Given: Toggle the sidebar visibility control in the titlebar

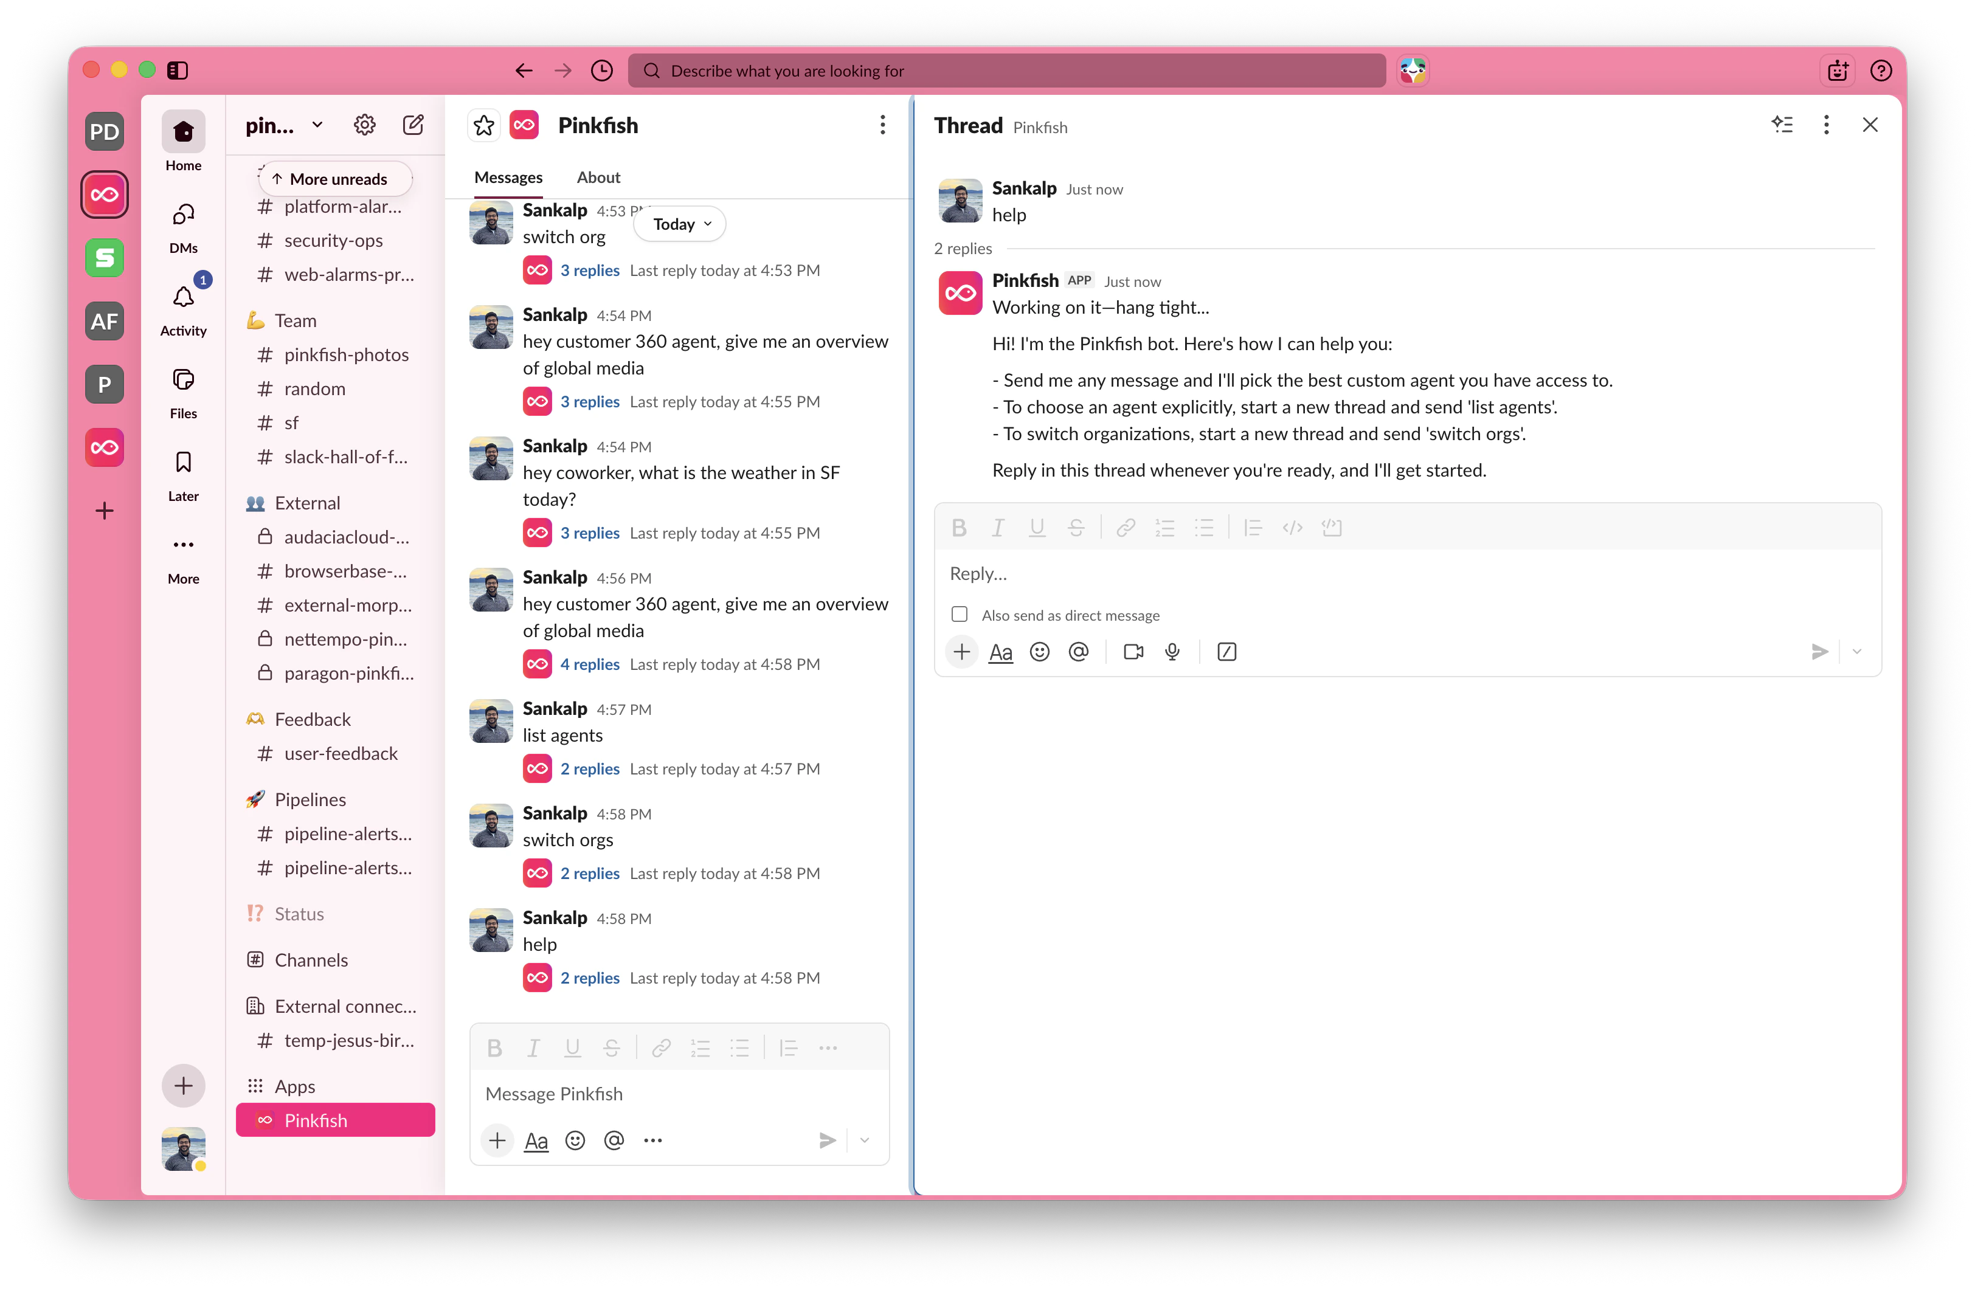Looking at the screenshot, I should (x=178, y=71).
